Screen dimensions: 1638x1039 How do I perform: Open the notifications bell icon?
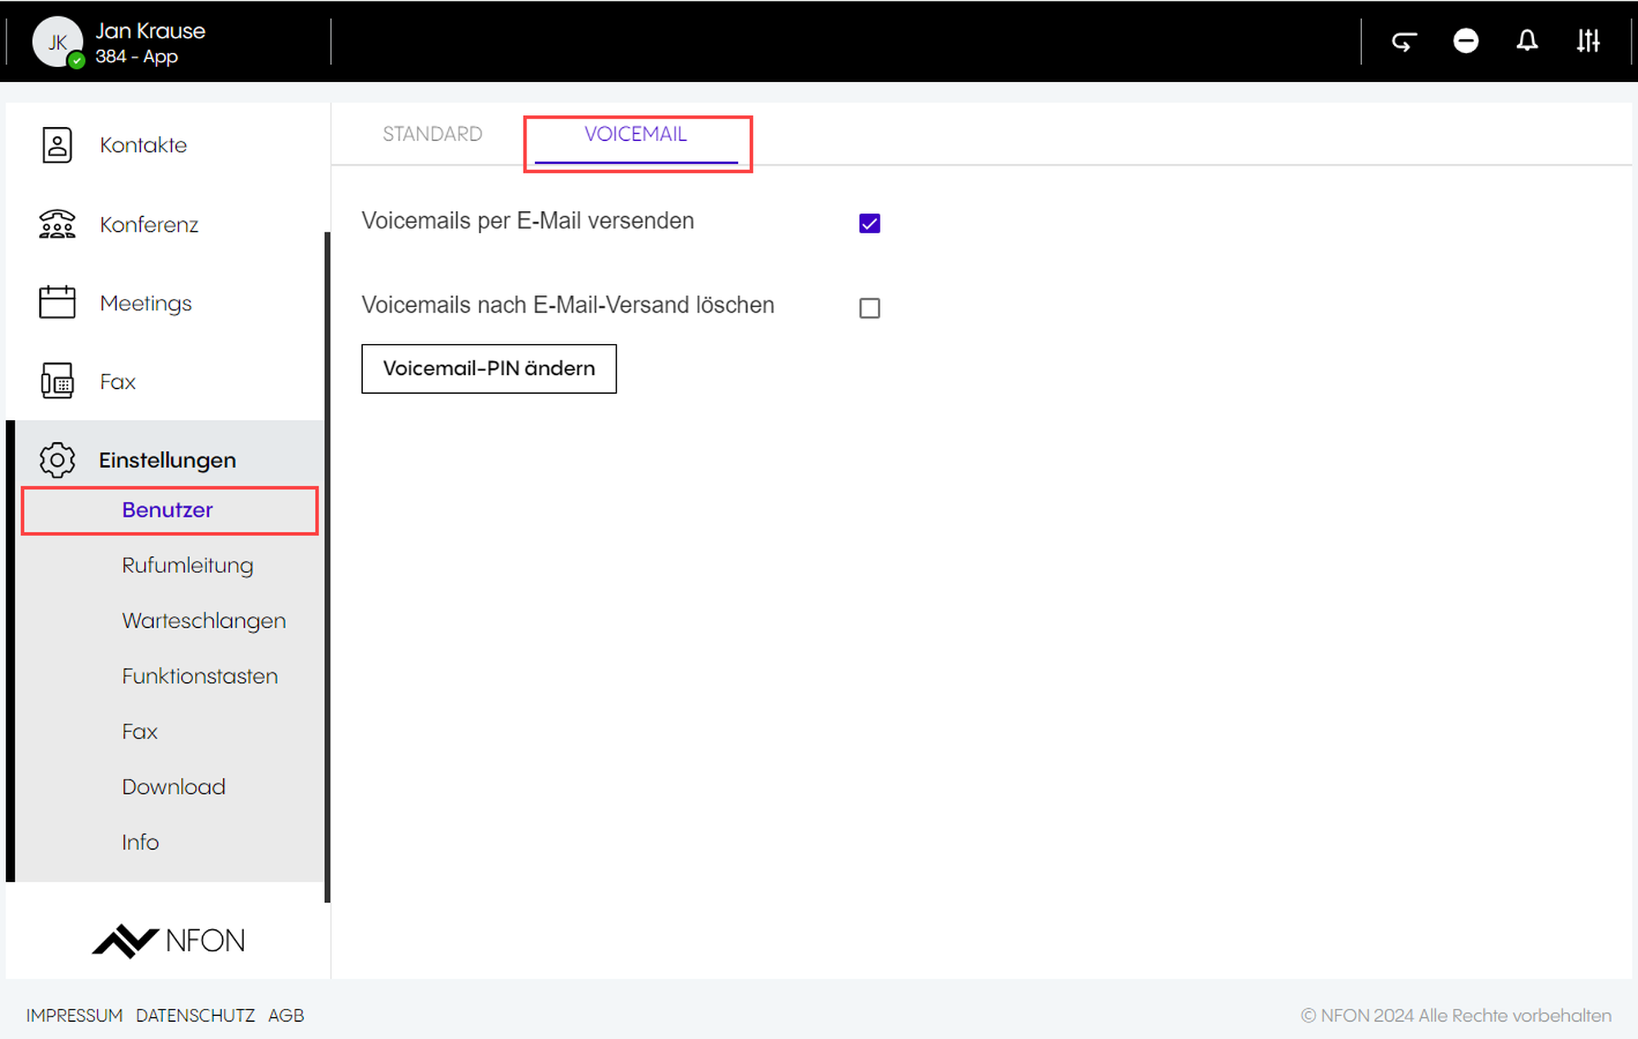coord(1527,41)
